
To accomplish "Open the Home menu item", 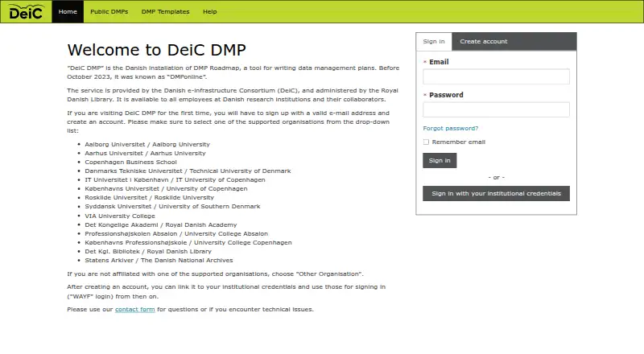I will coord(68,11).
